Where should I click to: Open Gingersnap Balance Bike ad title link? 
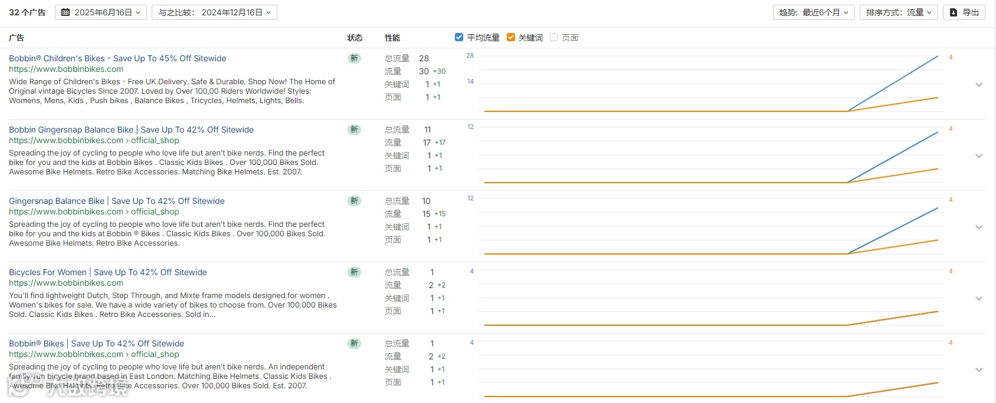click(x=117, y=201)
